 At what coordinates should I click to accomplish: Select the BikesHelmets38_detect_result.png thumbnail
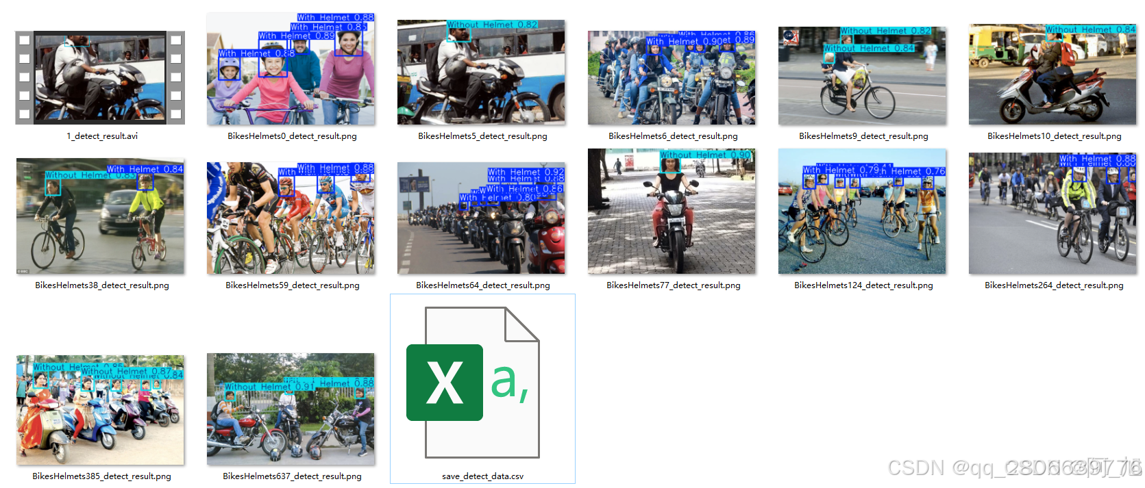click(100, 216)
